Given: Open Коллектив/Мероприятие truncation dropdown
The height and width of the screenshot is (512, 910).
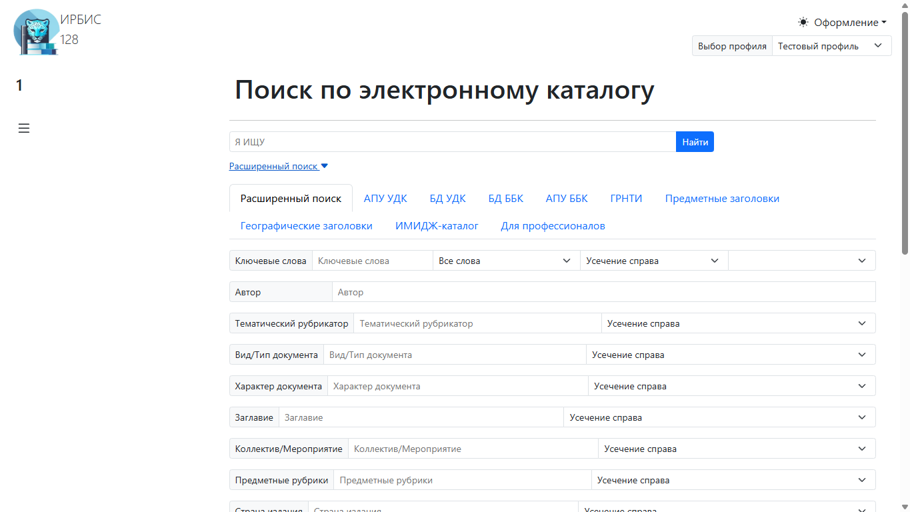Looking at the screenshot, I should point(737,449).
